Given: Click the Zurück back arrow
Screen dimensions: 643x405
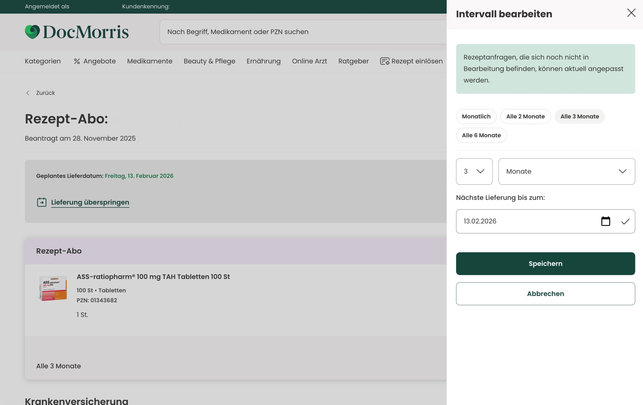Looking at the screenshot, I should tap(27, 93).
